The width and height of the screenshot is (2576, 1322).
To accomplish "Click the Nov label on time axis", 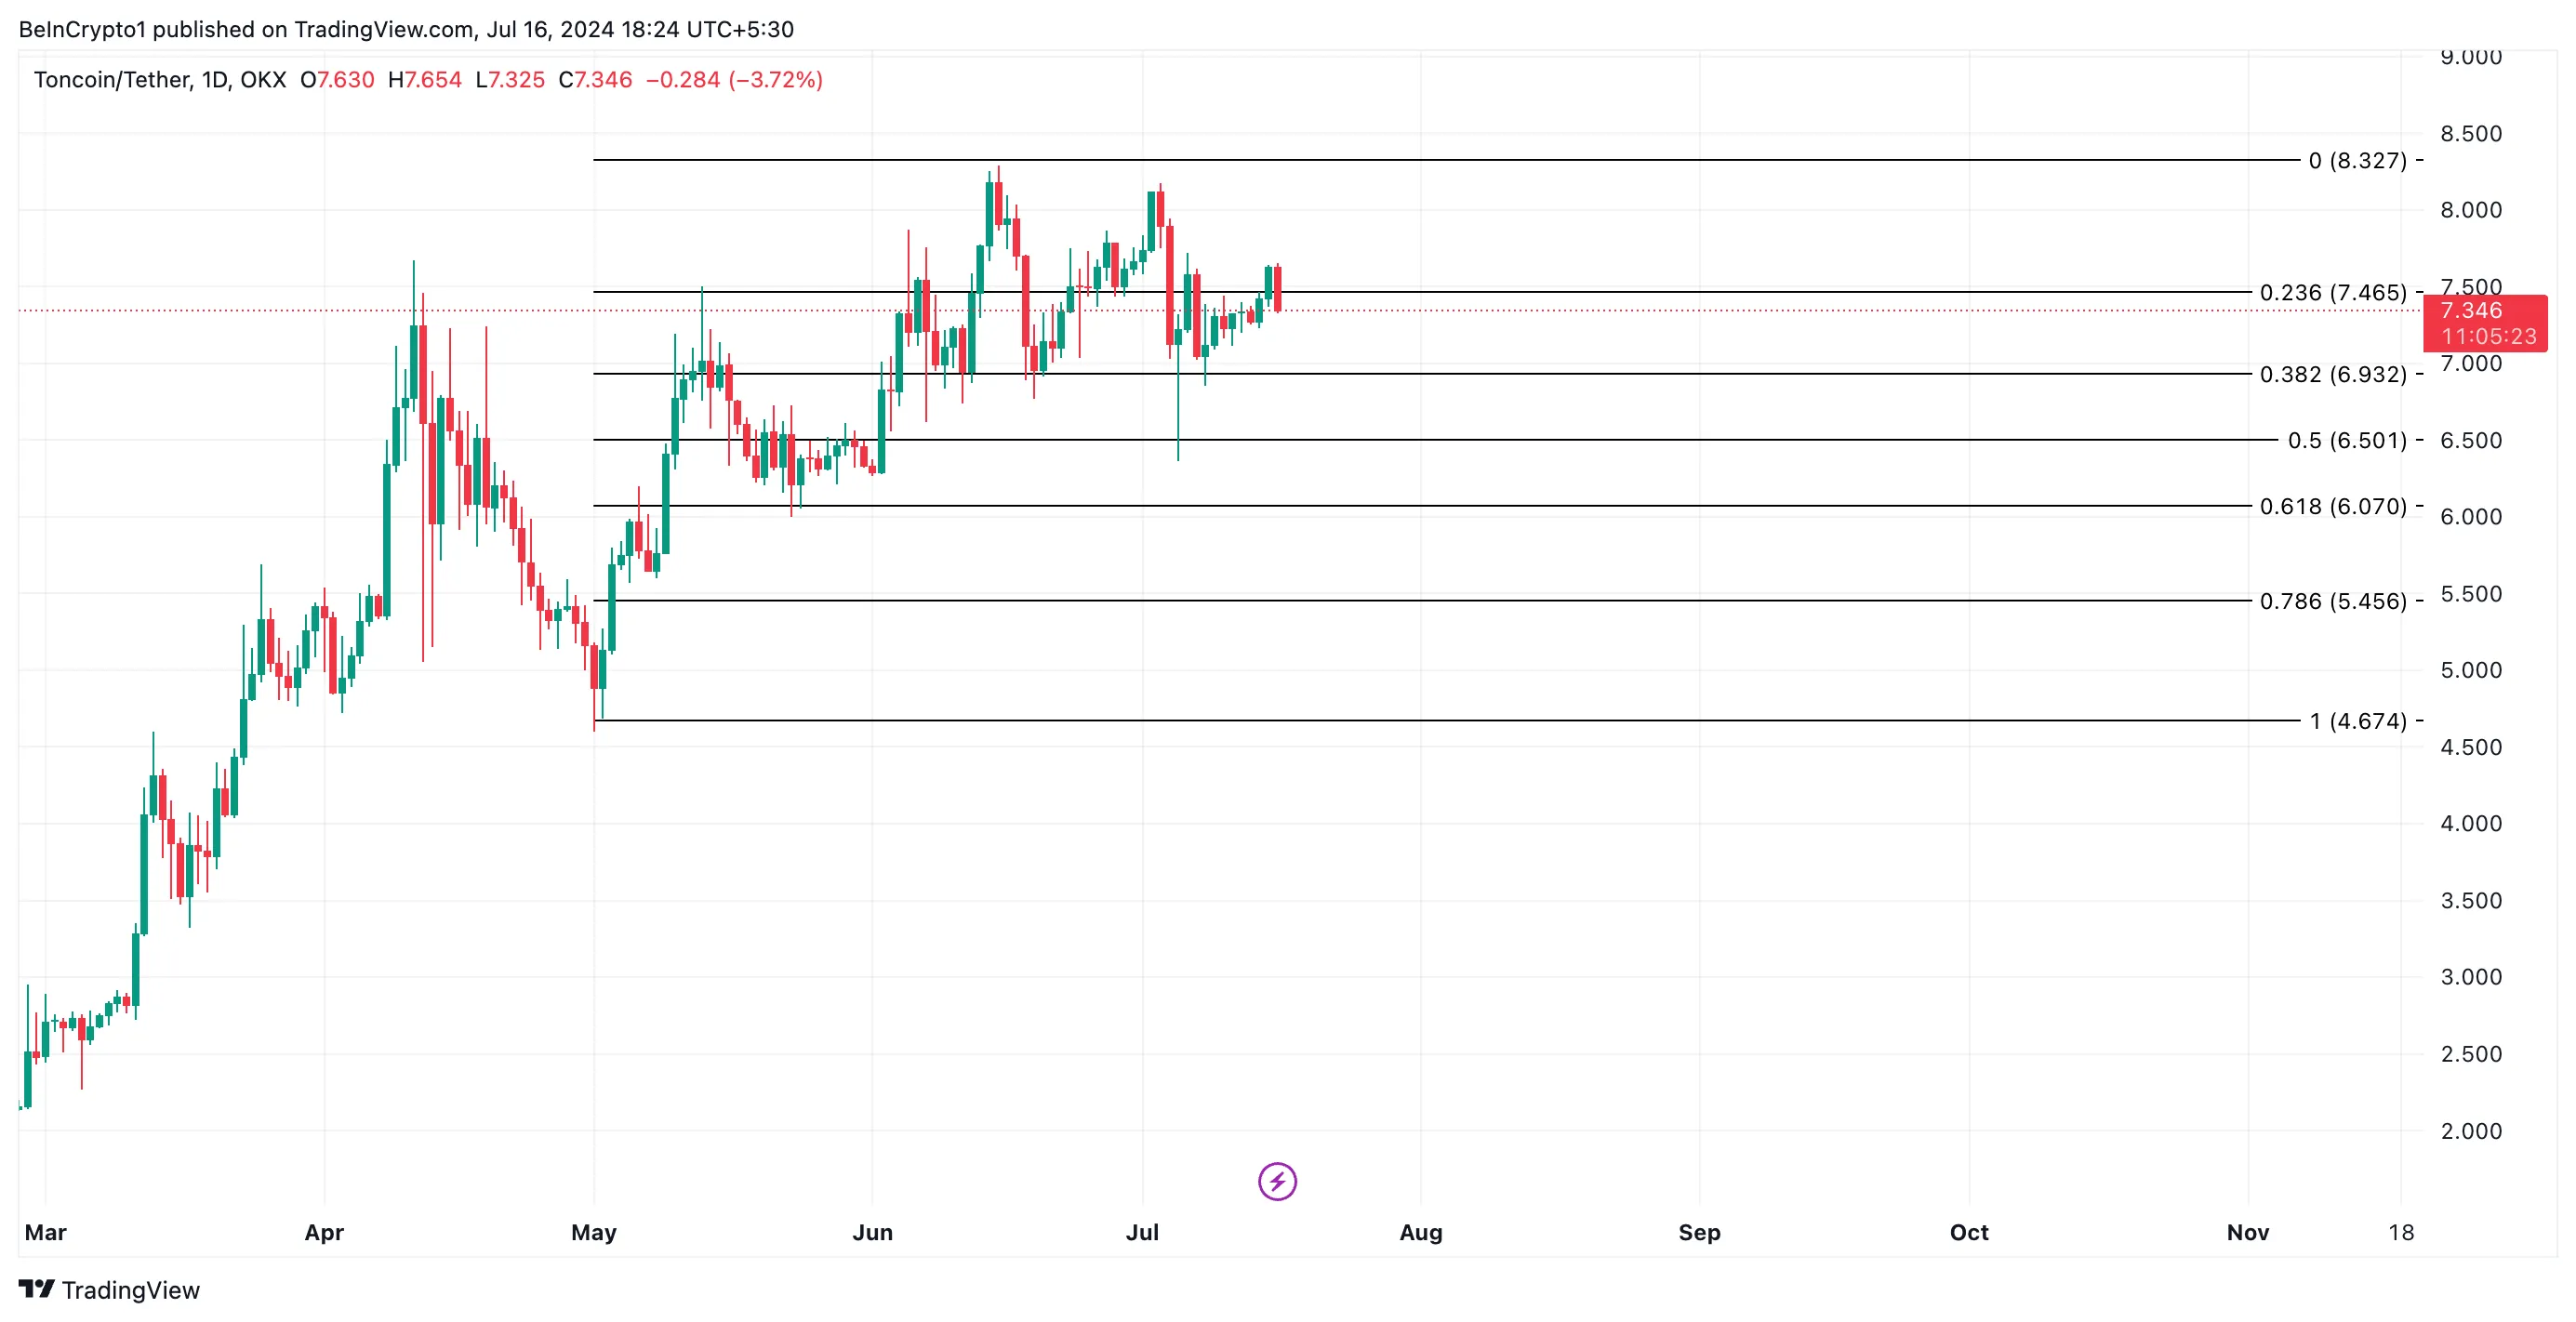I will pyautogui.click(x=2248, y=1232).
